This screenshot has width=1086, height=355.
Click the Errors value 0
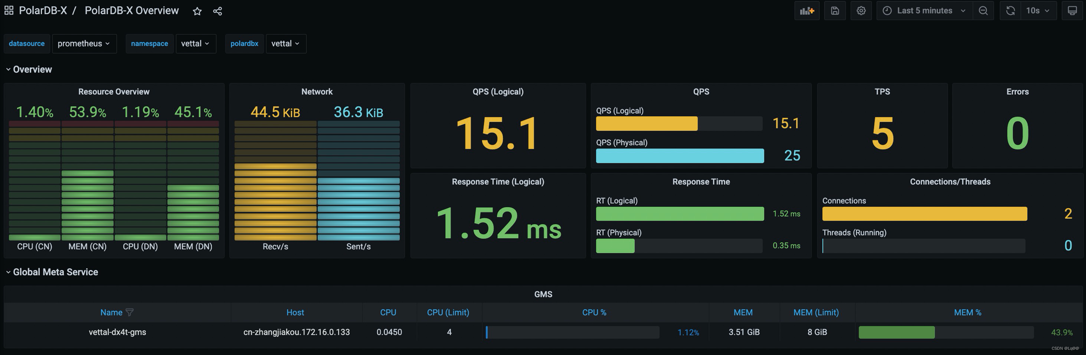[x=1017, y=134]
